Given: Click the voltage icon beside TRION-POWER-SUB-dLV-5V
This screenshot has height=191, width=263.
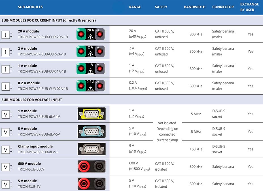Looking at the screenshot, I should (x=6, y=132).
